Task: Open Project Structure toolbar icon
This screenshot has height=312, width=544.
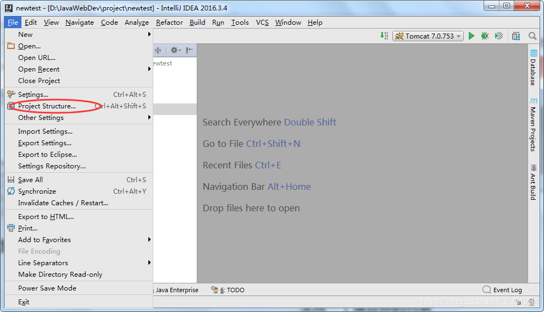Action: pyautogui.click(x=516, y=36)
